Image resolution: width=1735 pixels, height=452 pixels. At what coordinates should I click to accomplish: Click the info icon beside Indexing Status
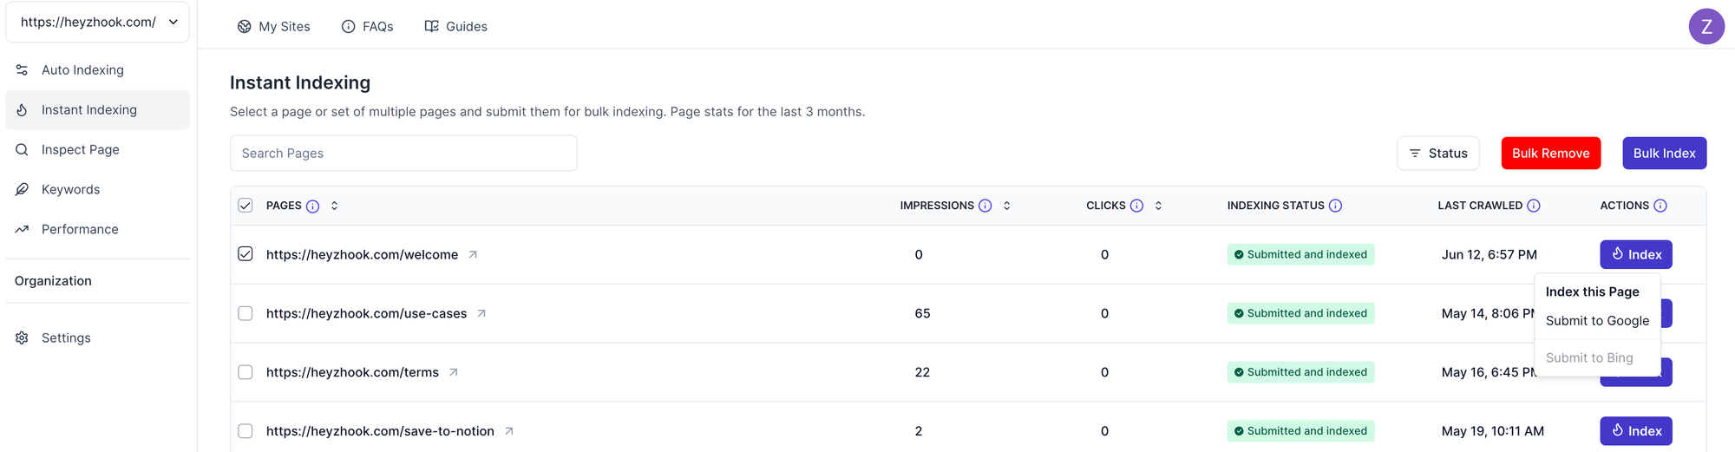[1335, 206]
